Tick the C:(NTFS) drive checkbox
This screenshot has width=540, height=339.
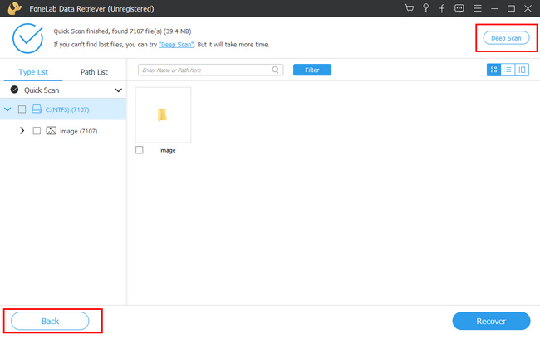[x=22, y=109]
